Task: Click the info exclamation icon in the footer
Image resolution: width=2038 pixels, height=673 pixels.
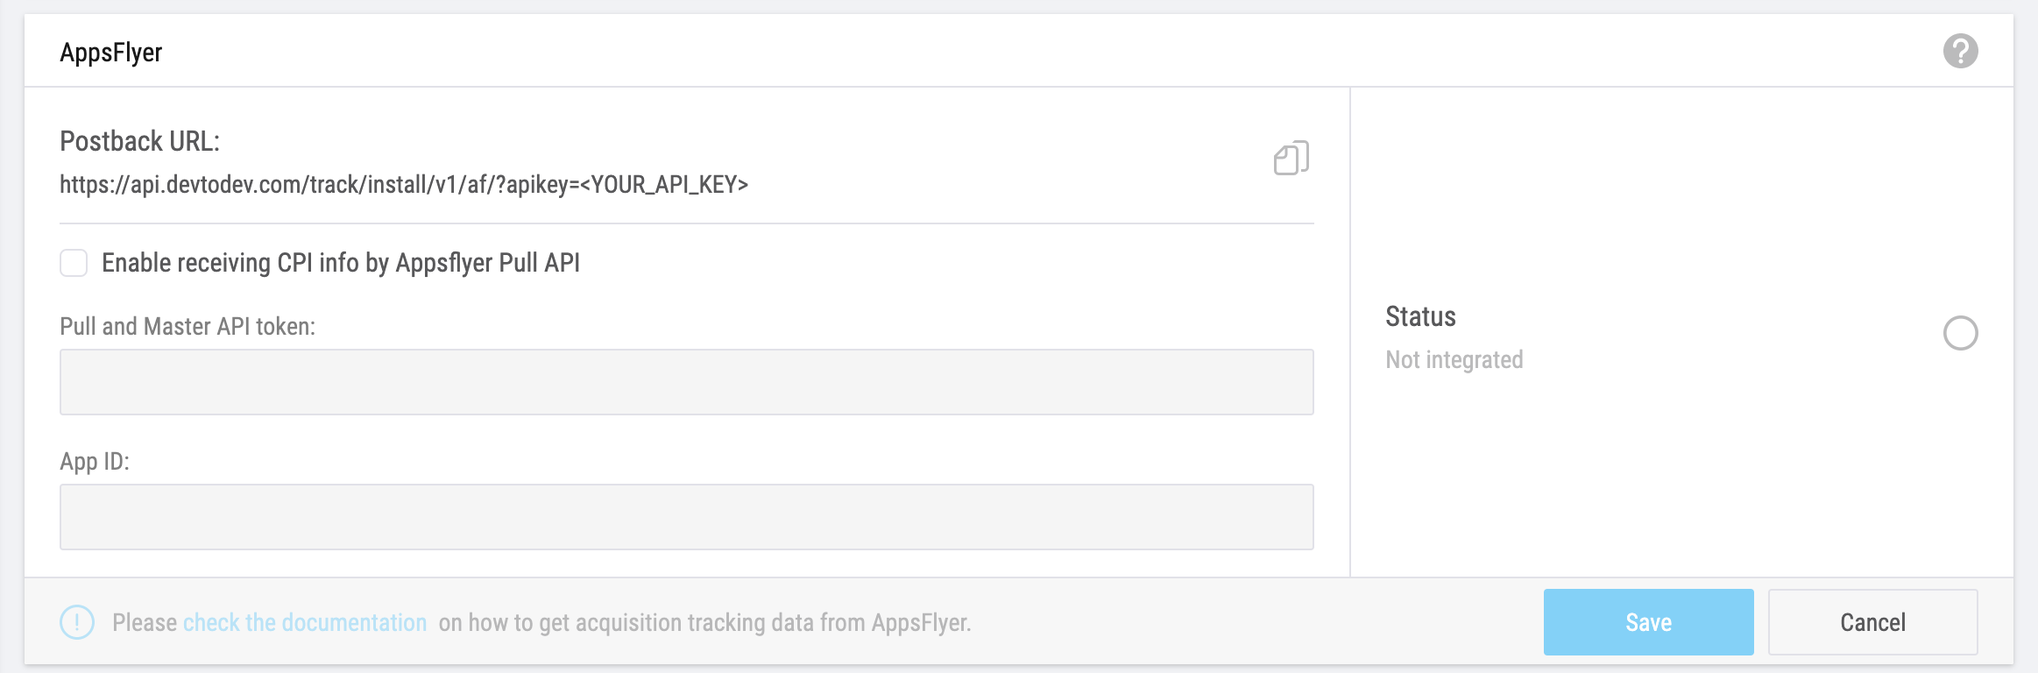Action: click(x=77, y=622)
